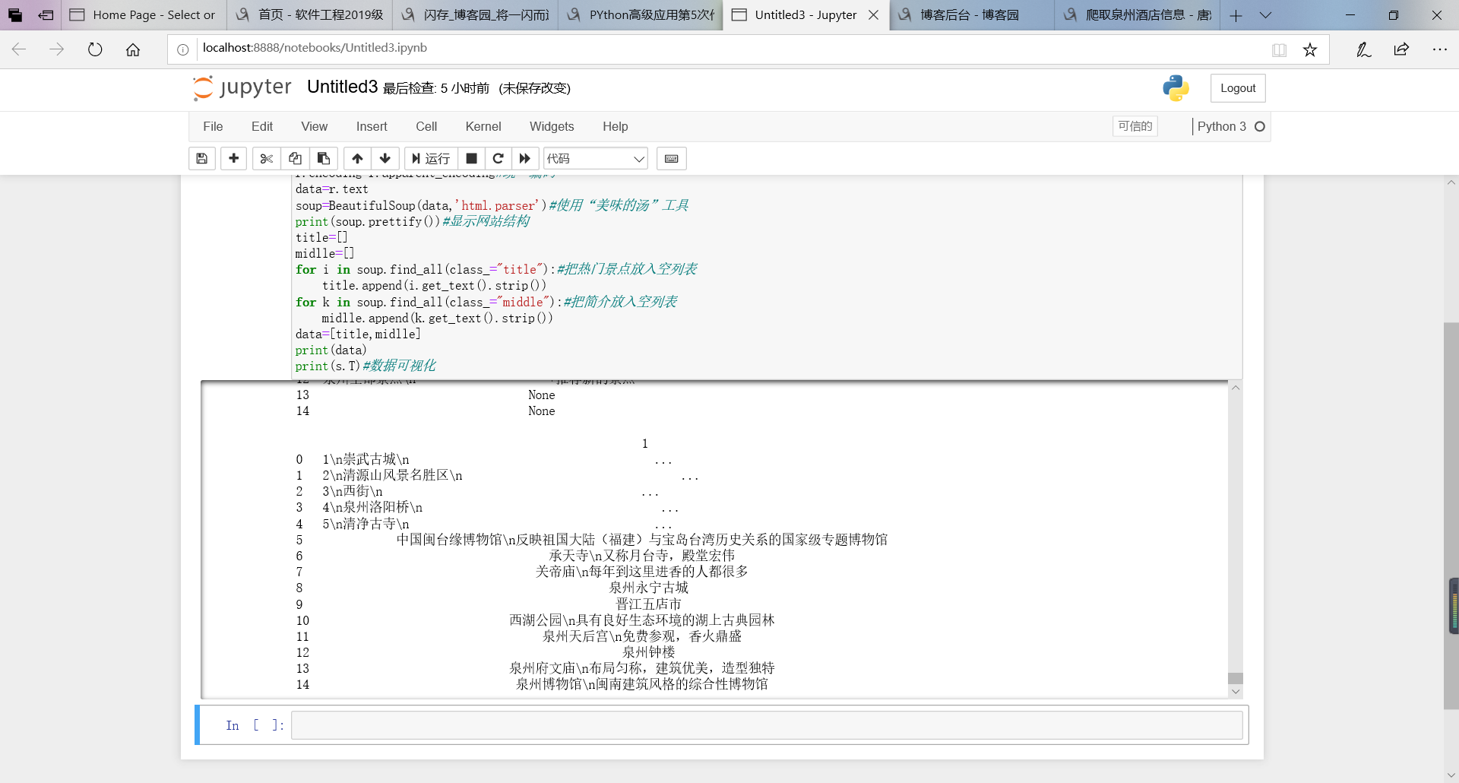This screenshot has height=783, width=1459.
Task: Run the cell with the 运行 button
Action: 431,158
